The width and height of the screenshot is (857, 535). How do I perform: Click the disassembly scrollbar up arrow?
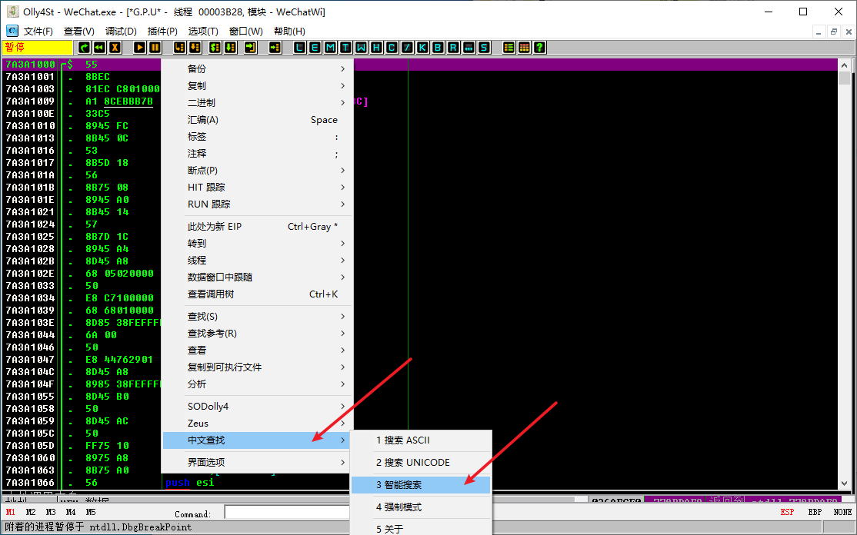click(845, 65)
